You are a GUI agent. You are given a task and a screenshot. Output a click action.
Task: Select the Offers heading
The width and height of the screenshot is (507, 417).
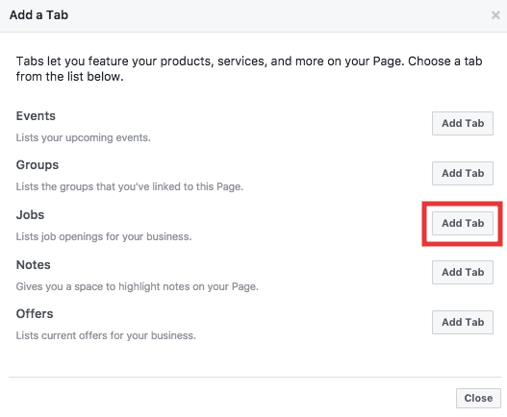35,314
